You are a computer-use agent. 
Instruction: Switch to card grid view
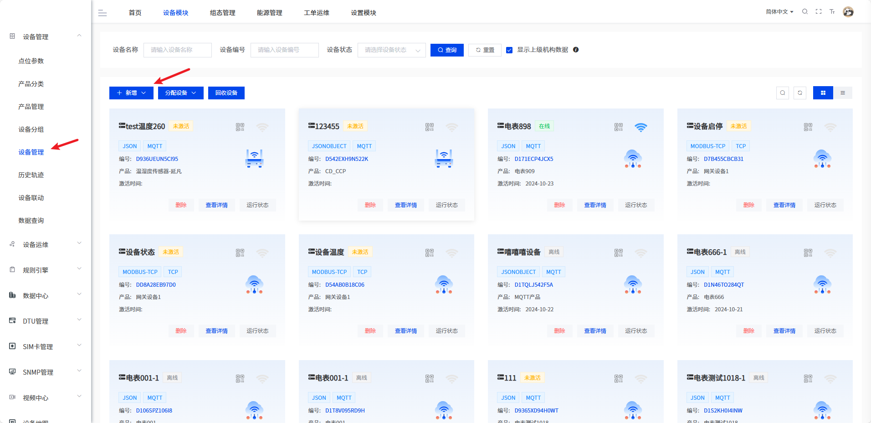(823, 93)
